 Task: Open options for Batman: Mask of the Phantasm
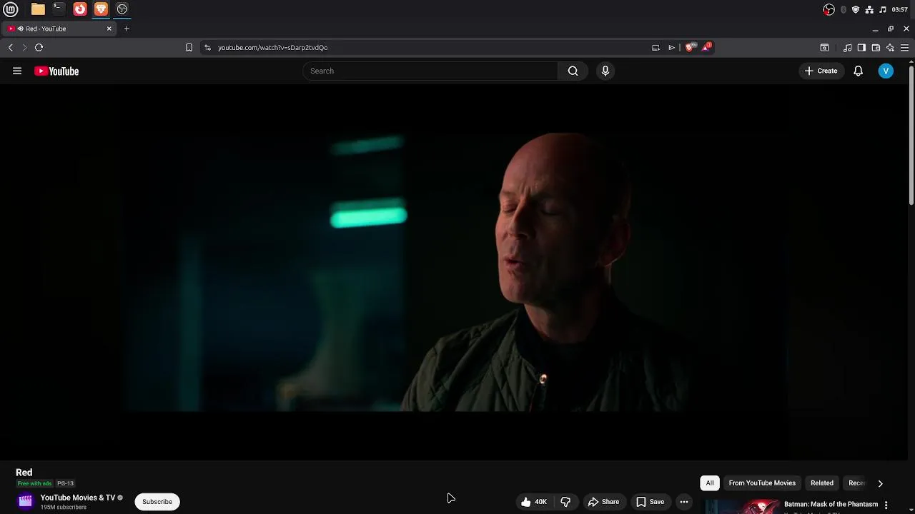click(x=886, y=505)
